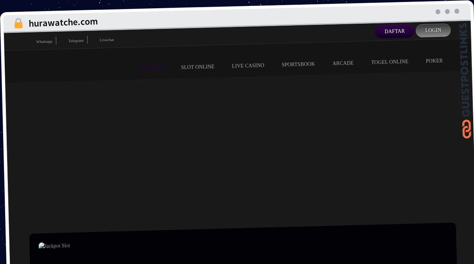Image resolution: width=474 pixels, height=264 pixels.
Task: Select ARCADE in the navigation
Action: (x=343, y=63)
